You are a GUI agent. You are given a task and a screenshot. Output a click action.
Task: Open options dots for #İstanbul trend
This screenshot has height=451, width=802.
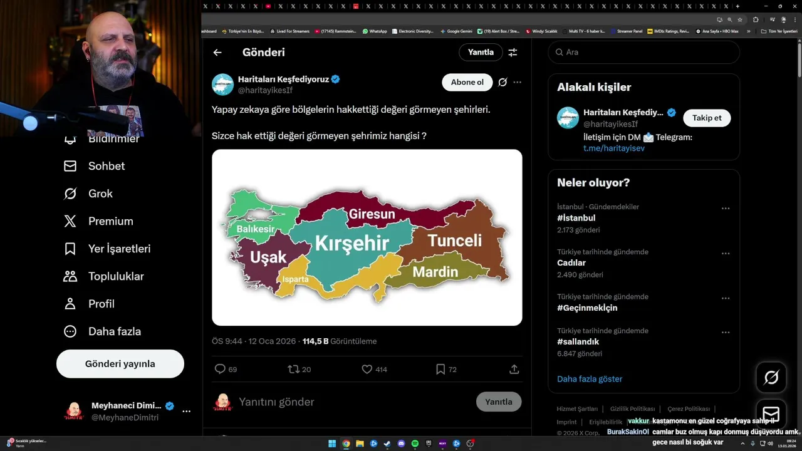[726, 208]
